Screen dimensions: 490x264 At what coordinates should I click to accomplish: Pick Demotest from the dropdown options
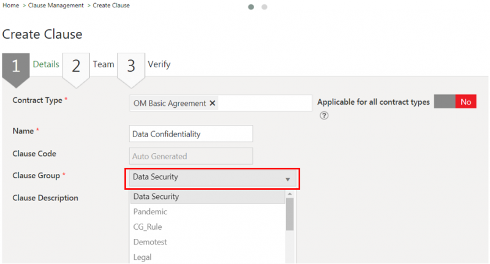[x=150, y=242]
